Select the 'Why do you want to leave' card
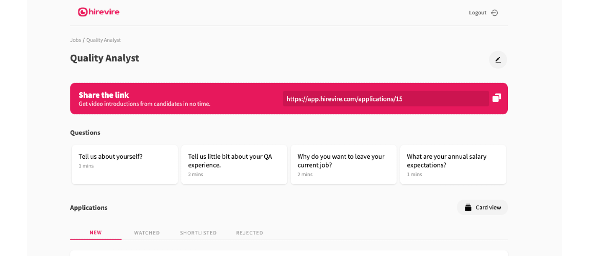The width and height of the screenshot is (590, 256). click(x=344, y=165)
